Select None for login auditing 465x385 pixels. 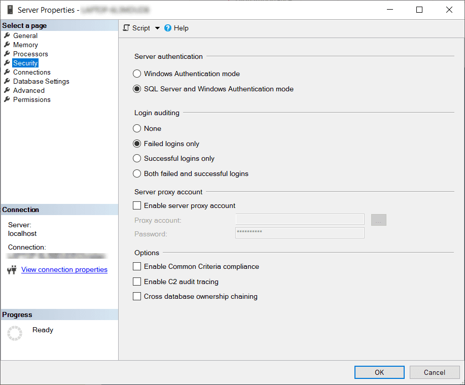point(137,129)
